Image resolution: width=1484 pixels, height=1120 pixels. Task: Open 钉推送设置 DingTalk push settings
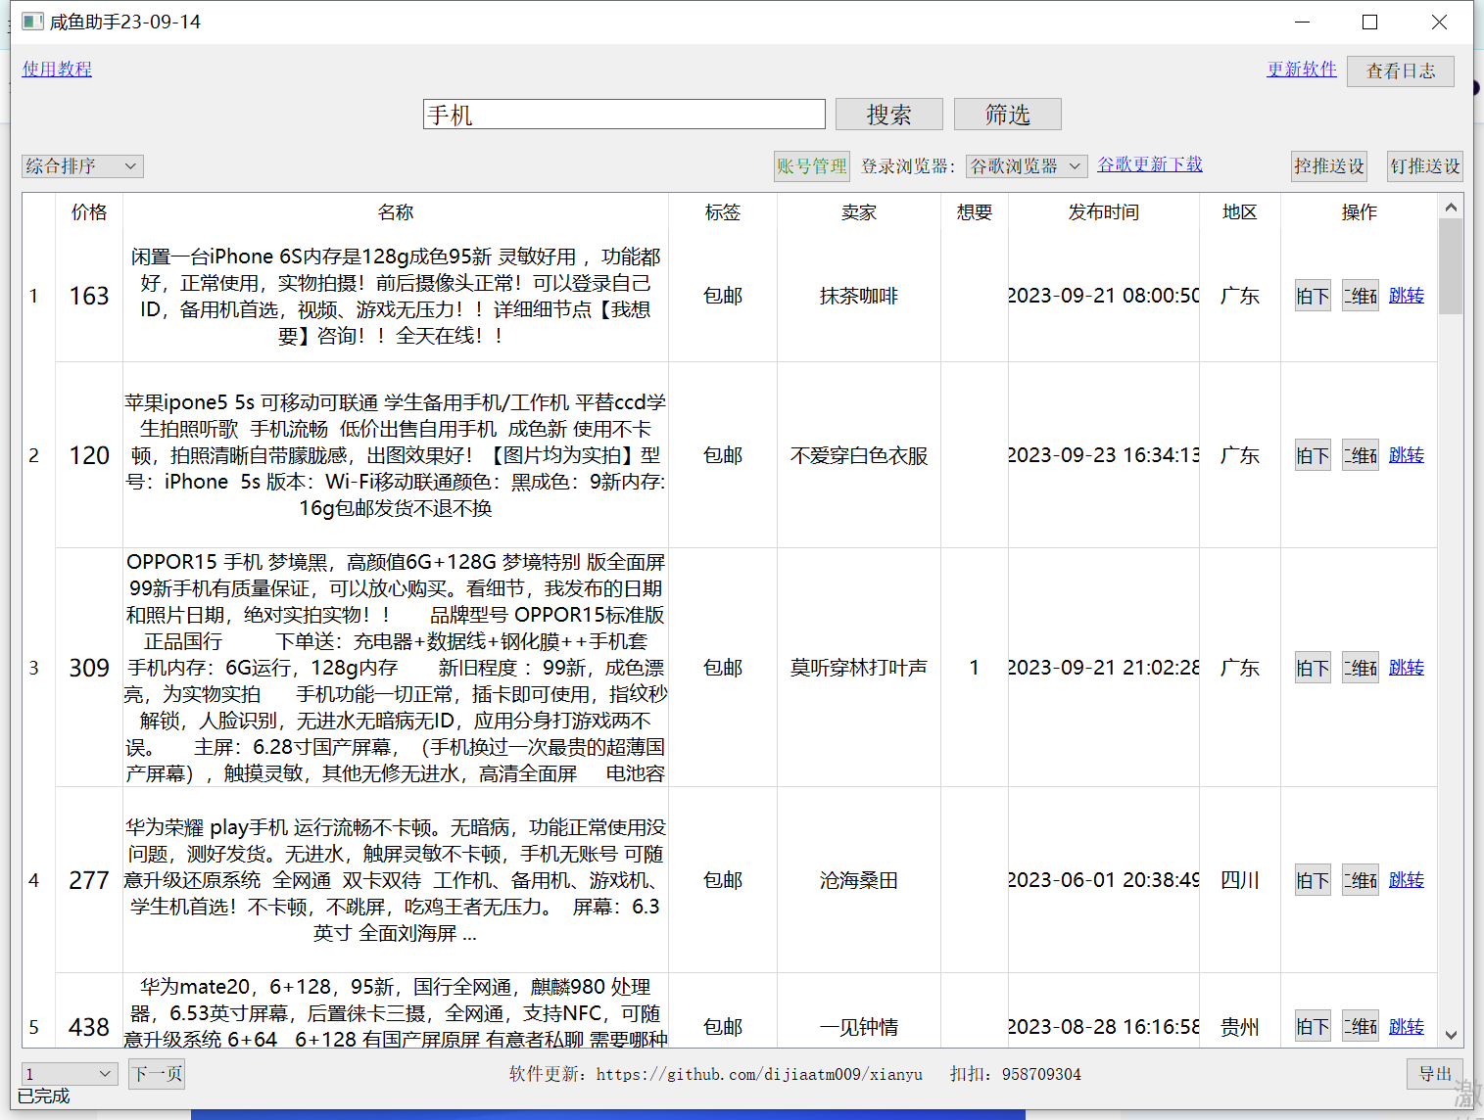[1424, 165]
